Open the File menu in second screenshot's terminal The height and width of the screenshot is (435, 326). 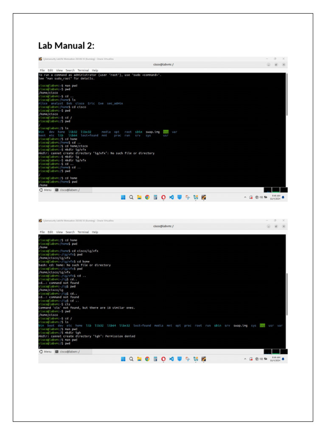click(x=42, y=232)
